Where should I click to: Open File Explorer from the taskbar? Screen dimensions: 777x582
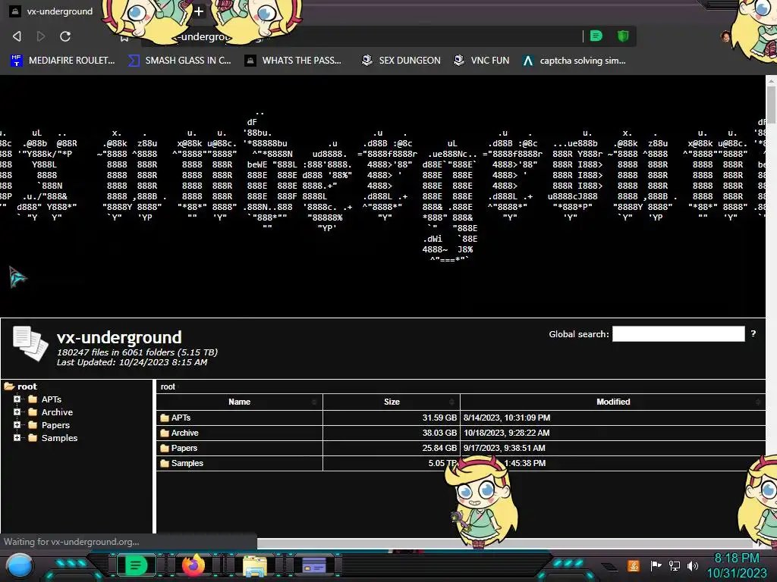(x=255, y=566)
